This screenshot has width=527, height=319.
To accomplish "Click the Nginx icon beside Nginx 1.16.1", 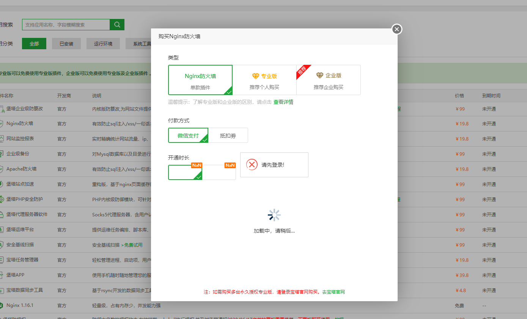I will 2,305.
